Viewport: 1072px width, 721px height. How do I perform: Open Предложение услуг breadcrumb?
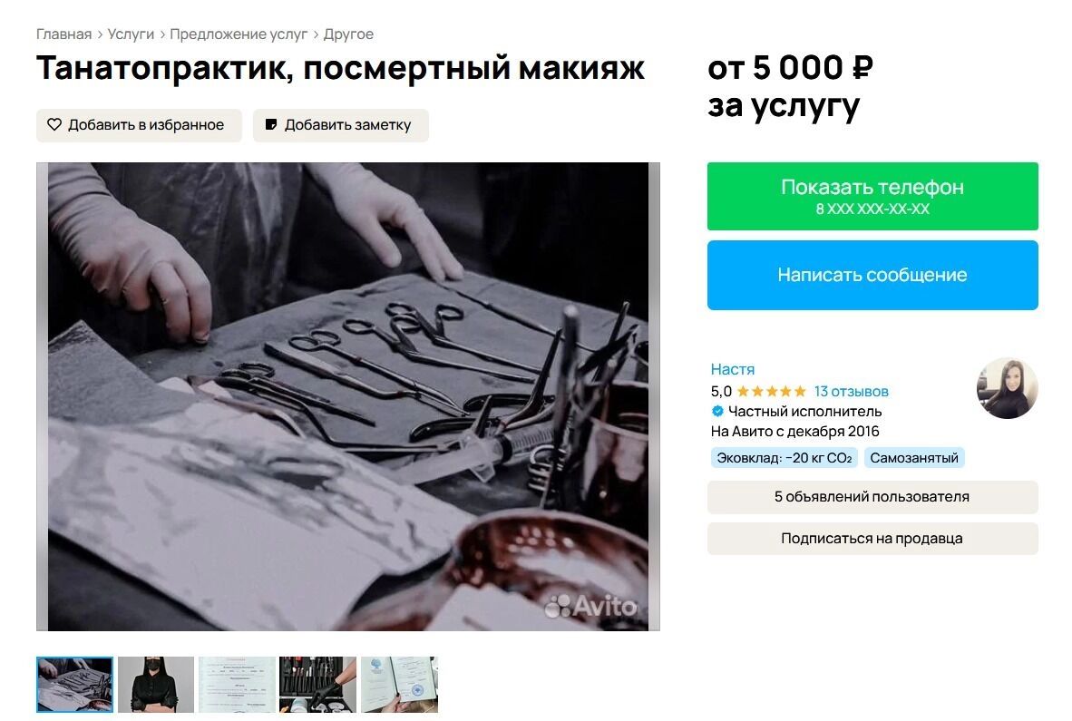click(x=239, y=34)
